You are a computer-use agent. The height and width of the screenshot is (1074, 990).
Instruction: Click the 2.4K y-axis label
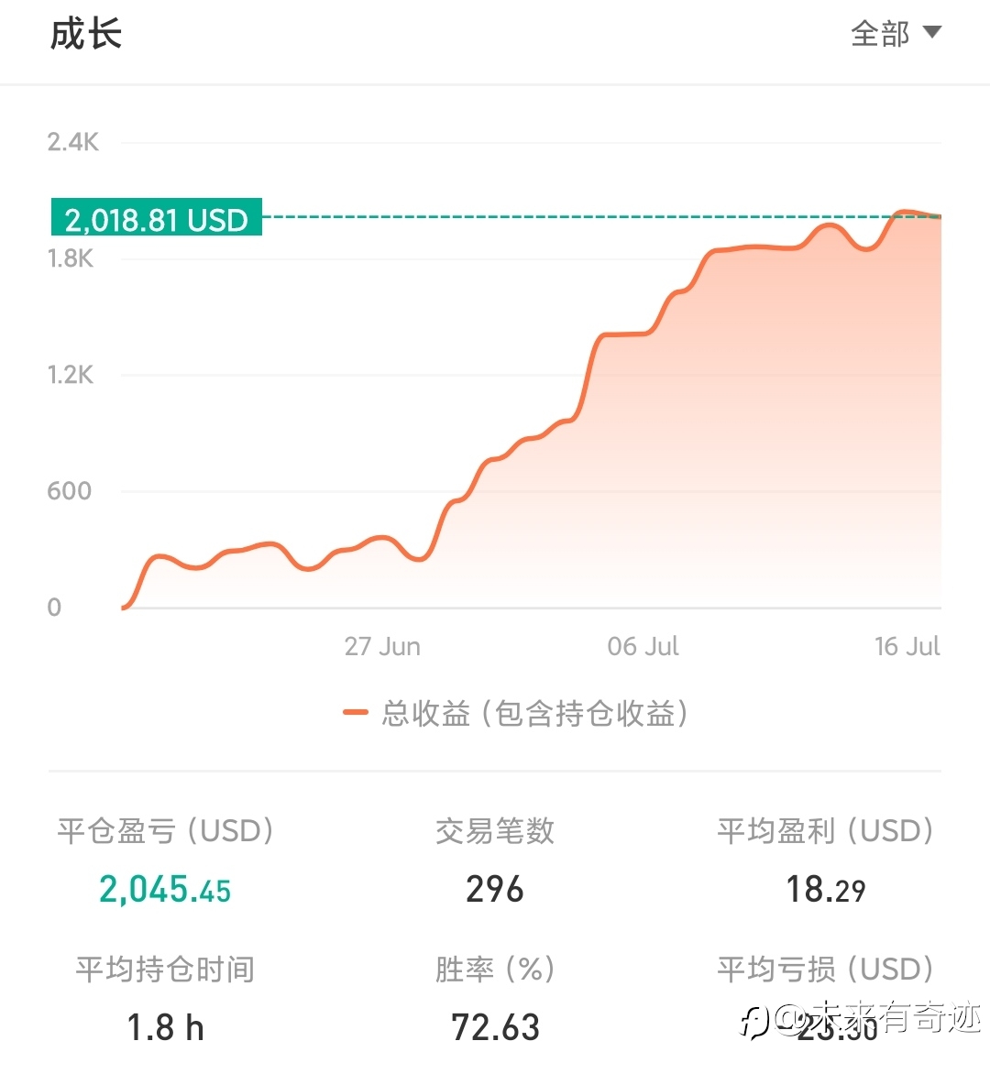[73, 142]
